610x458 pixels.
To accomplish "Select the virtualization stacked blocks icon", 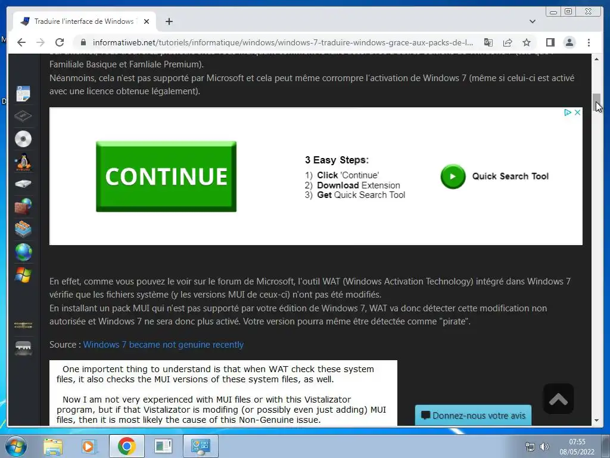I will coord(23,229).
